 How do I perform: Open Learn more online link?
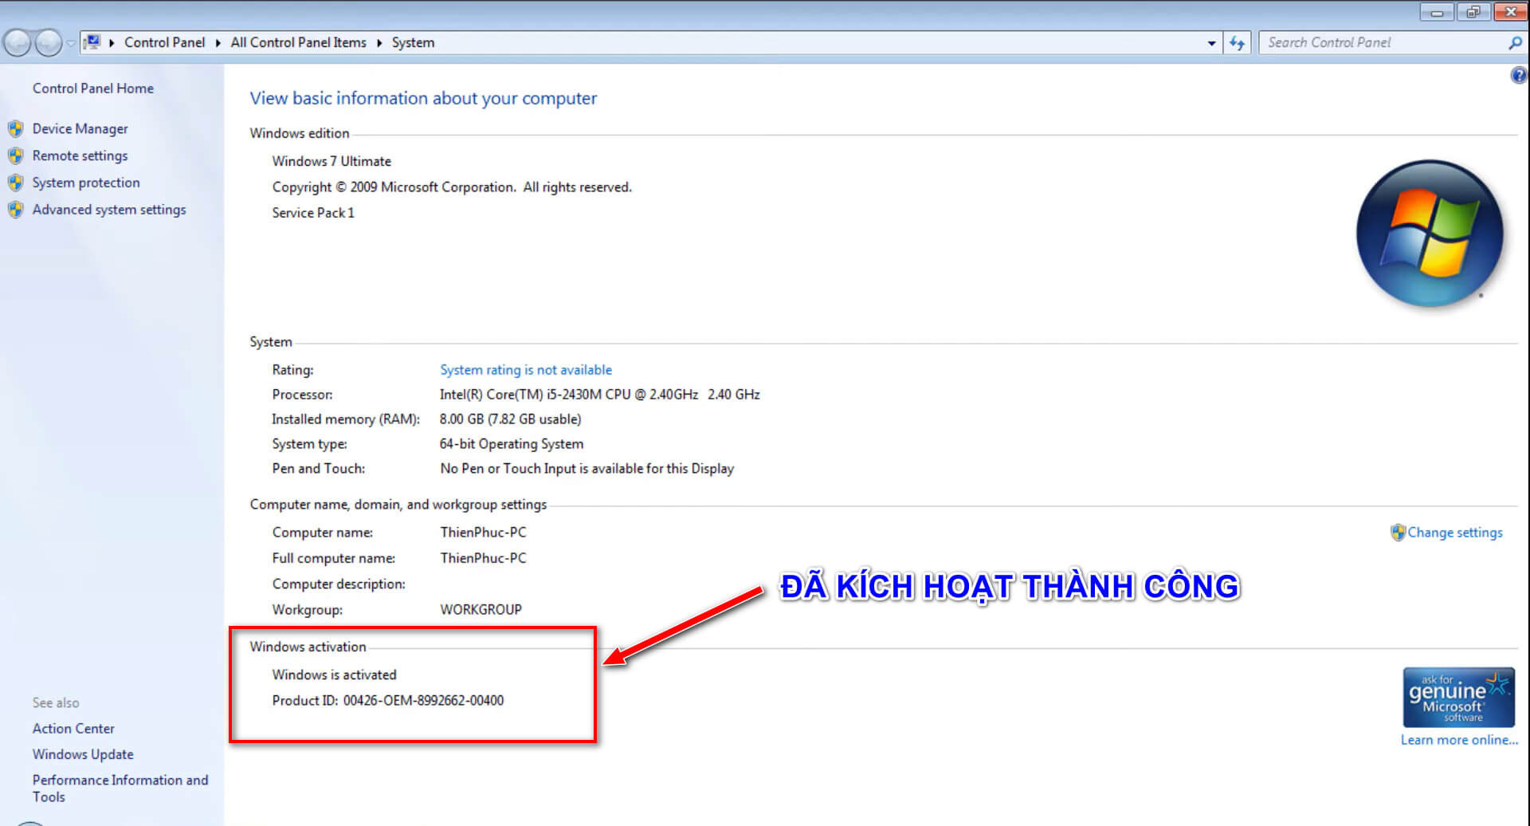pyautogui.click(x=1459, y=740)
